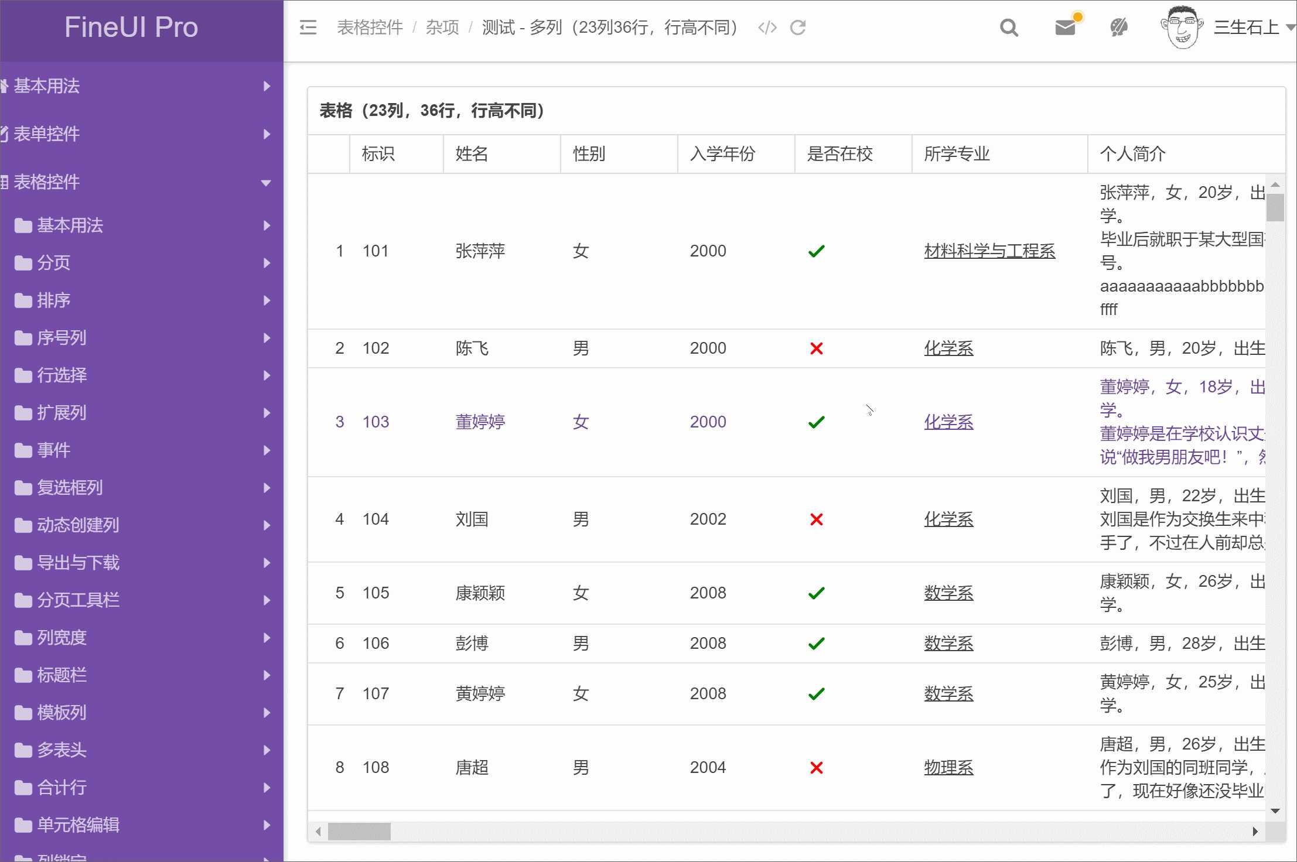Open the 事件 tree item

(142, 450)
